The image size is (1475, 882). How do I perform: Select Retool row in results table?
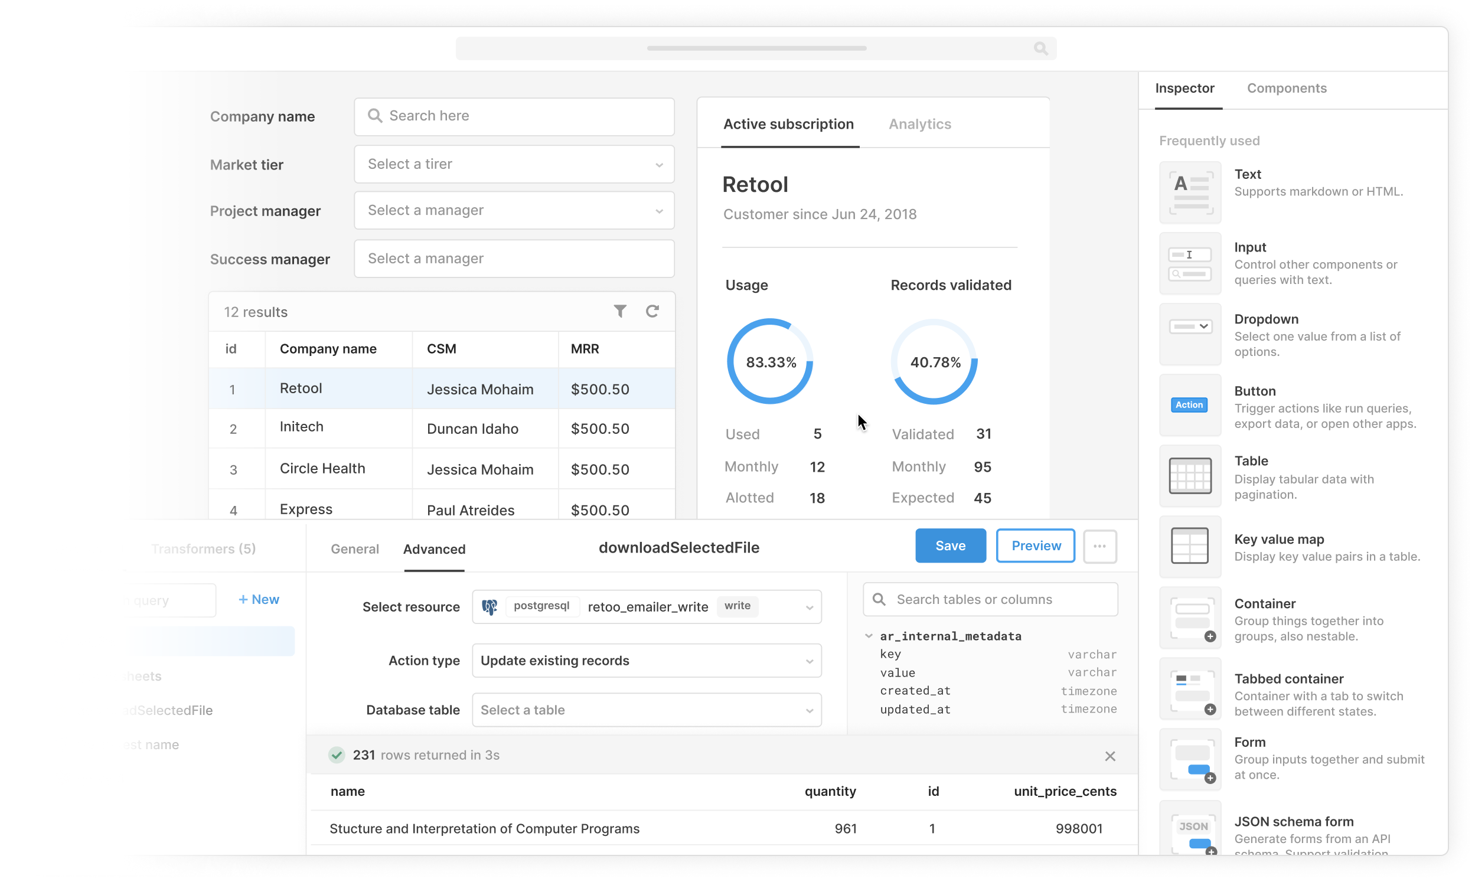tap(442, 390)
